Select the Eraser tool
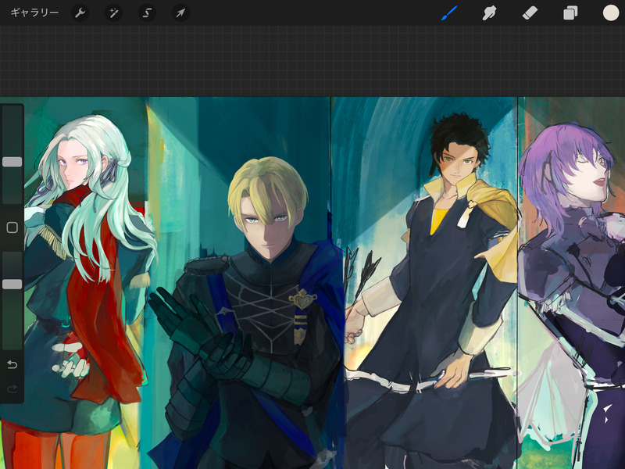This screenshot has height=469, width=625. click(530, 13)
